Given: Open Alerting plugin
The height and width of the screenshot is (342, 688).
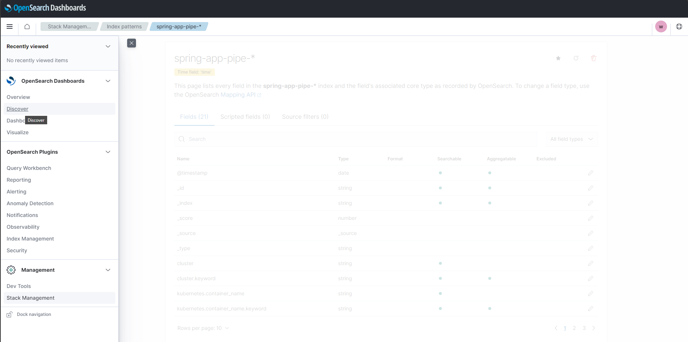Looking at the screenshot, I should 17,192.
